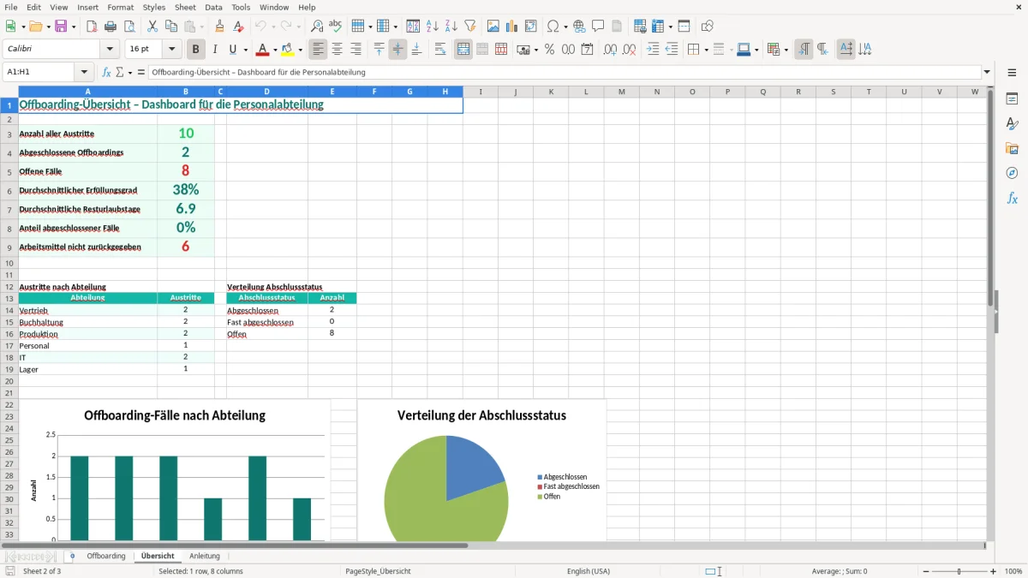Open the Function Wizard fx icon

107,72
